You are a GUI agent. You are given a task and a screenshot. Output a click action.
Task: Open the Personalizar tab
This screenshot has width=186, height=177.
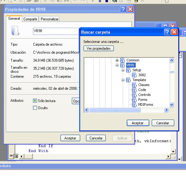49,19
